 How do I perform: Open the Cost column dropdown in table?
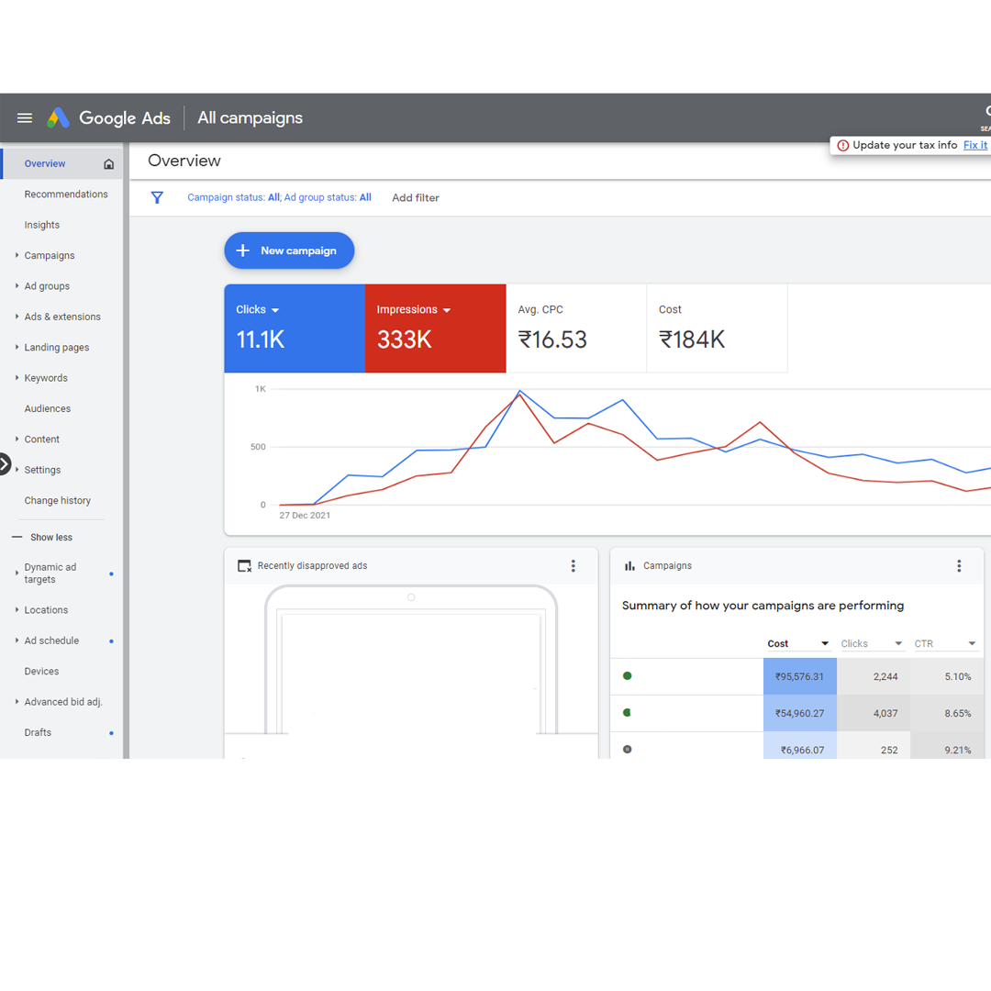click(825, 644)
